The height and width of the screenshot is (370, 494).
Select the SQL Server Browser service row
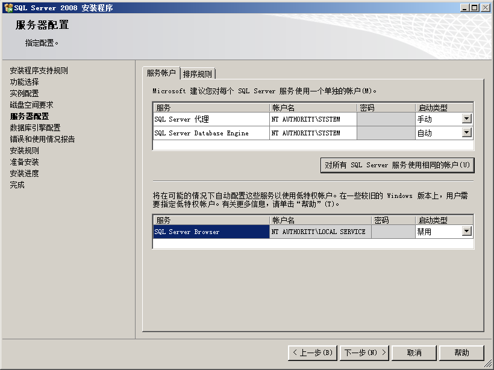[211, 232]
